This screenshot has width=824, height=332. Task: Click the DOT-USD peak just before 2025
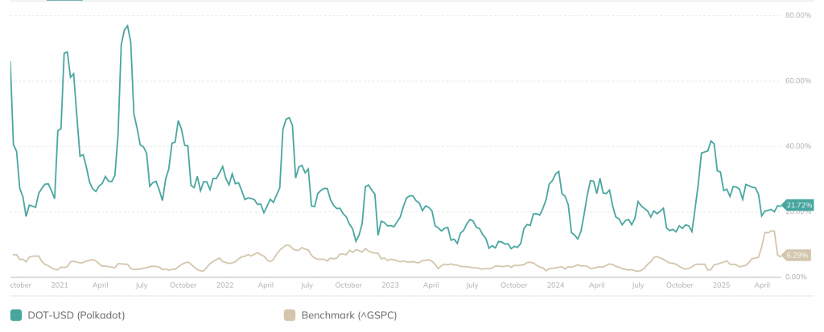click(x=711, y=141)
